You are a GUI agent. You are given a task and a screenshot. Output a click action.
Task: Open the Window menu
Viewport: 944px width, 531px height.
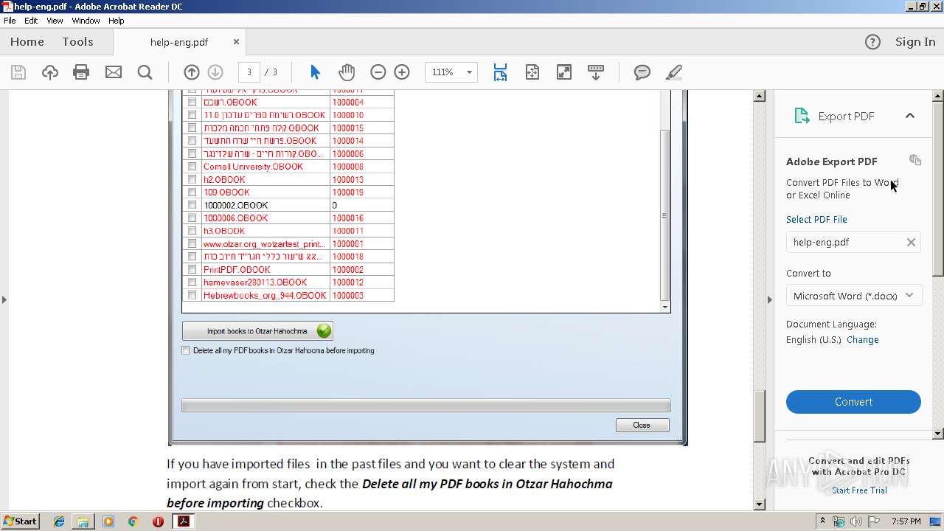point(86,21)
